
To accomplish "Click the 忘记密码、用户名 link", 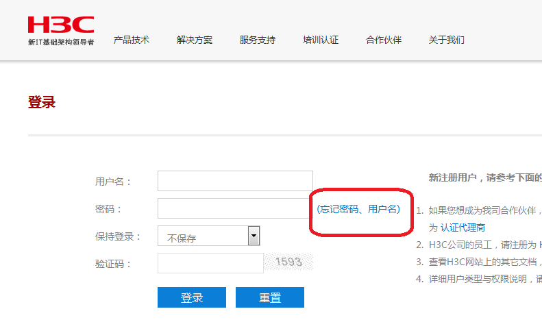I will tap(358, 209).
